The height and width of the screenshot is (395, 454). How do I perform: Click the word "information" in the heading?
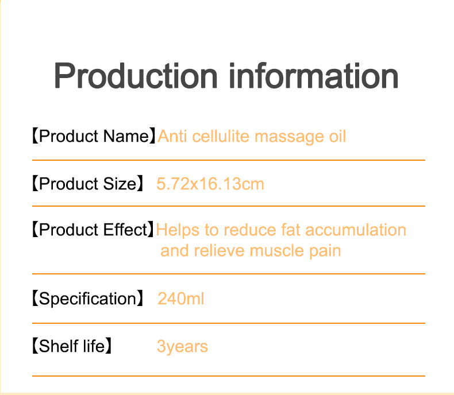click(314, 76)
